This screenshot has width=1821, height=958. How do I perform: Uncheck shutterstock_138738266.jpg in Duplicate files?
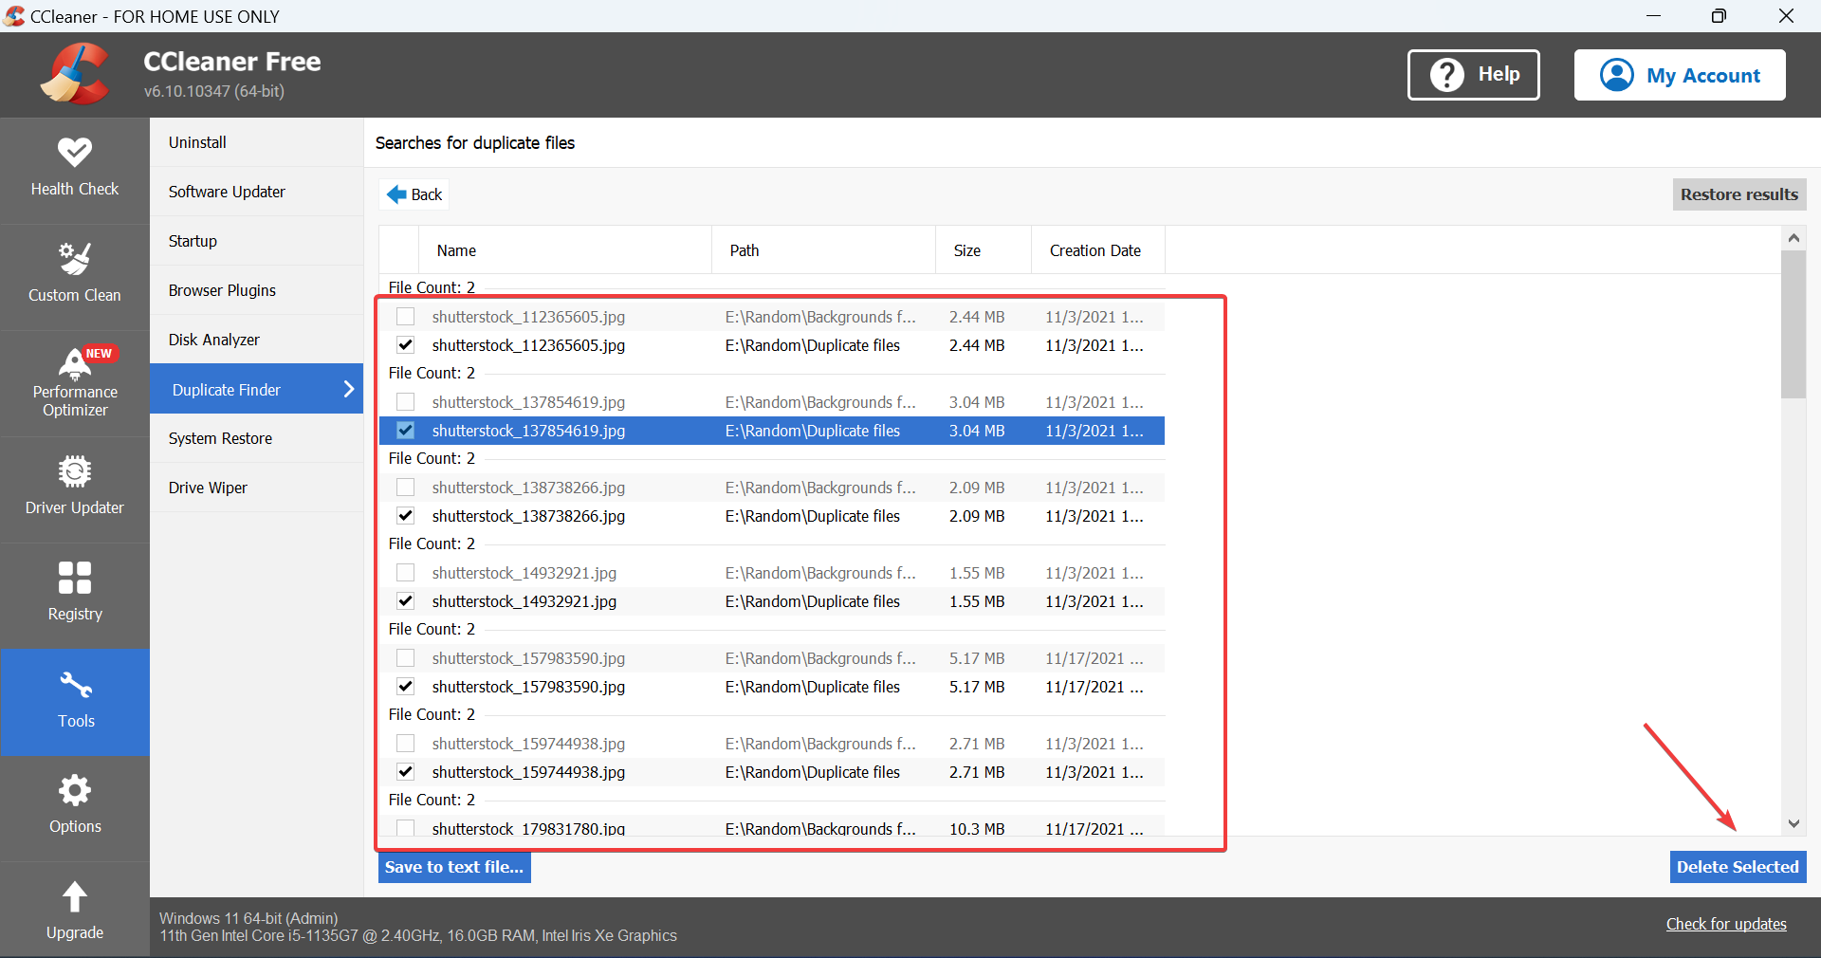pos(406,516)
